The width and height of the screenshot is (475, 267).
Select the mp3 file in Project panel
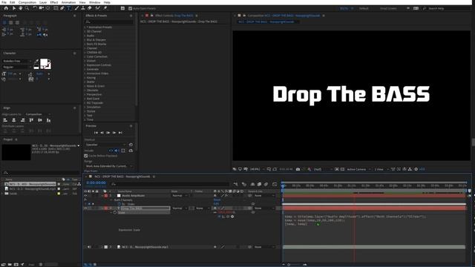tap(33, 188)
